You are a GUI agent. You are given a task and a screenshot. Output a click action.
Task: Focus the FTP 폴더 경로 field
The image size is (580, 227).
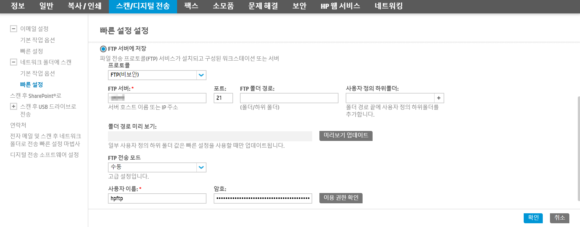(289, 98)
